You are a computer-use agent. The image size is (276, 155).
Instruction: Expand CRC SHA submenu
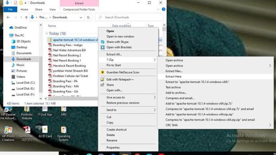click(270, 125)
